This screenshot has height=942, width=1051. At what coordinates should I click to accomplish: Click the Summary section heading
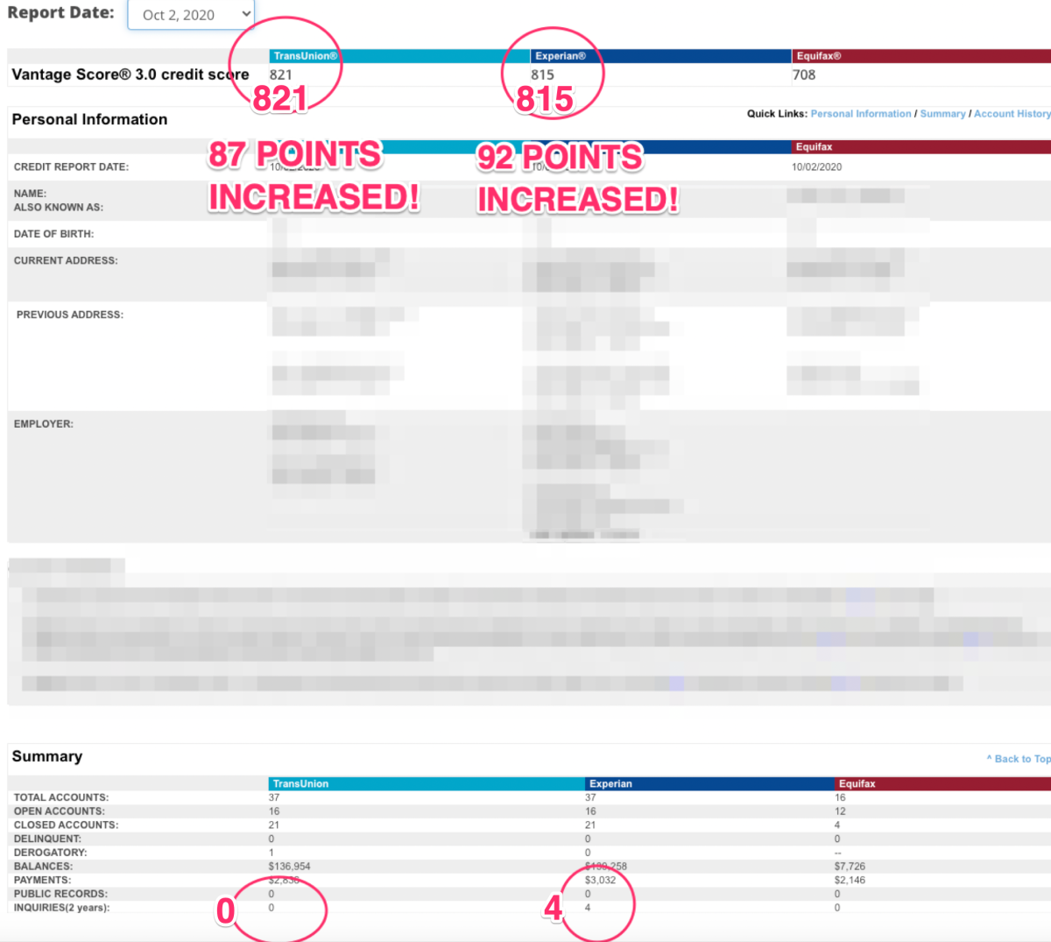click(x=47, y=757)
